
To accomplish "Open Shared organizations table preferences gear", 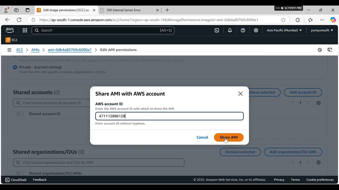I will tap(319, 163).
